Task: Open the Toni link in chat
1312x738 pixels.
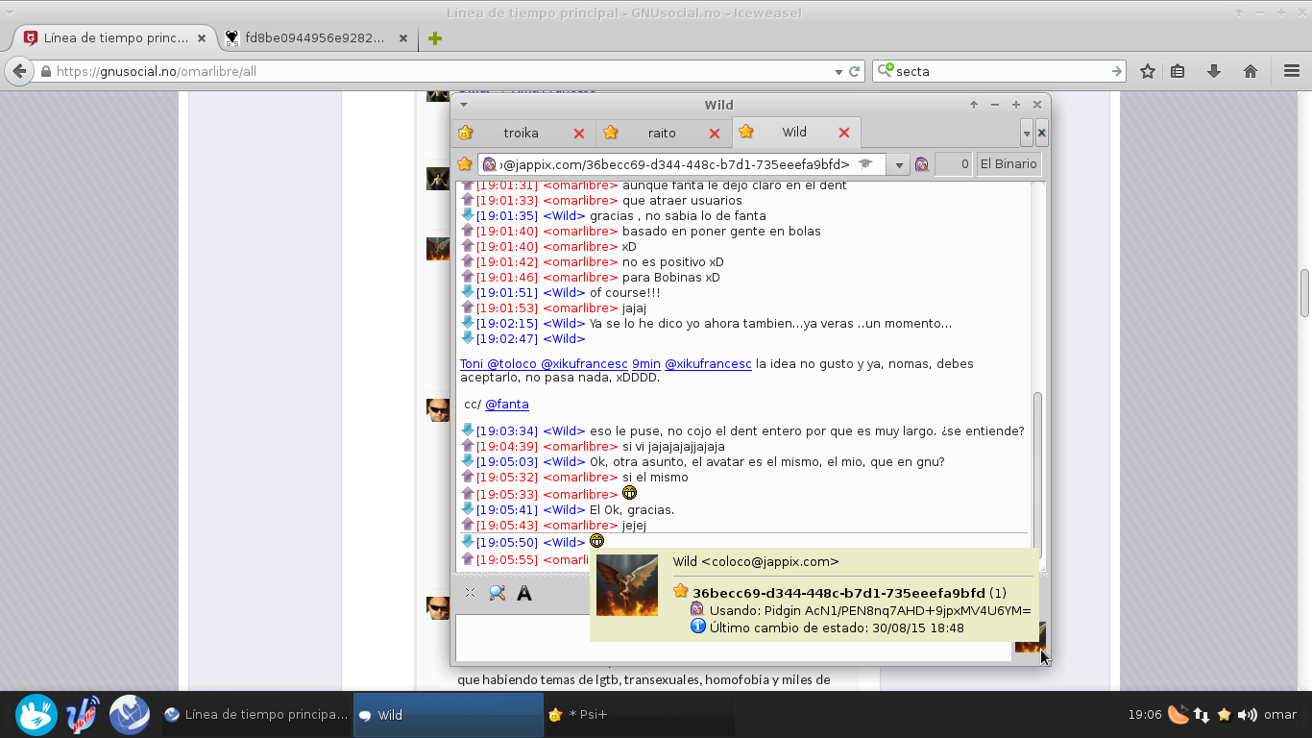Action: [472, 364]
